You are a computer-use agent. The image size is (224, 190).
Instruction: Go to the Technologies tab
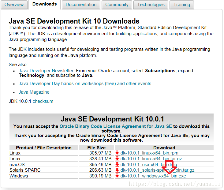point(151,5)
